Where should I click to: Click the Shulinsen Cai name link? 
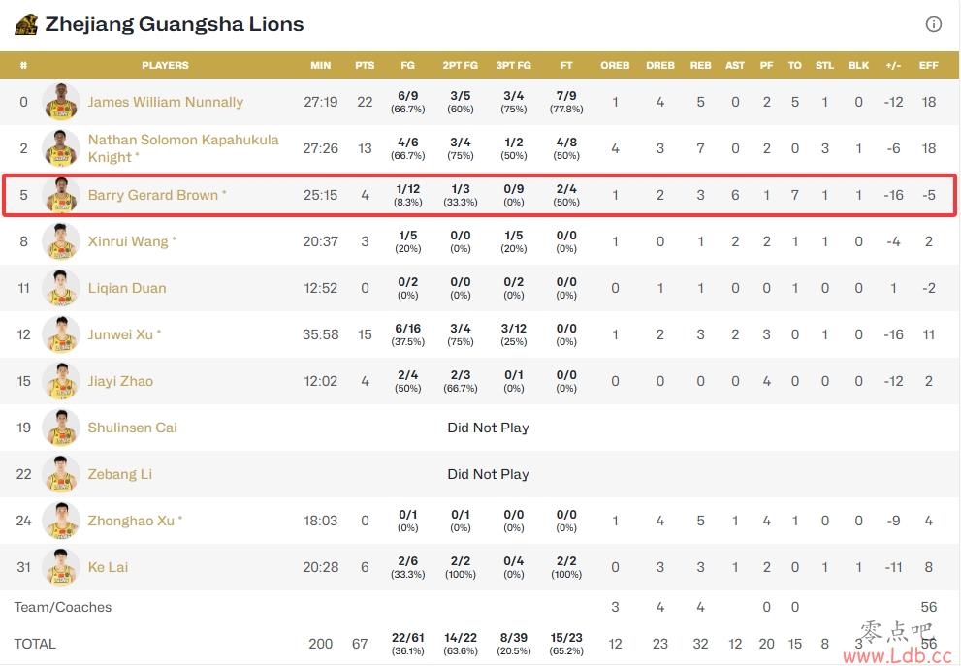133,428
